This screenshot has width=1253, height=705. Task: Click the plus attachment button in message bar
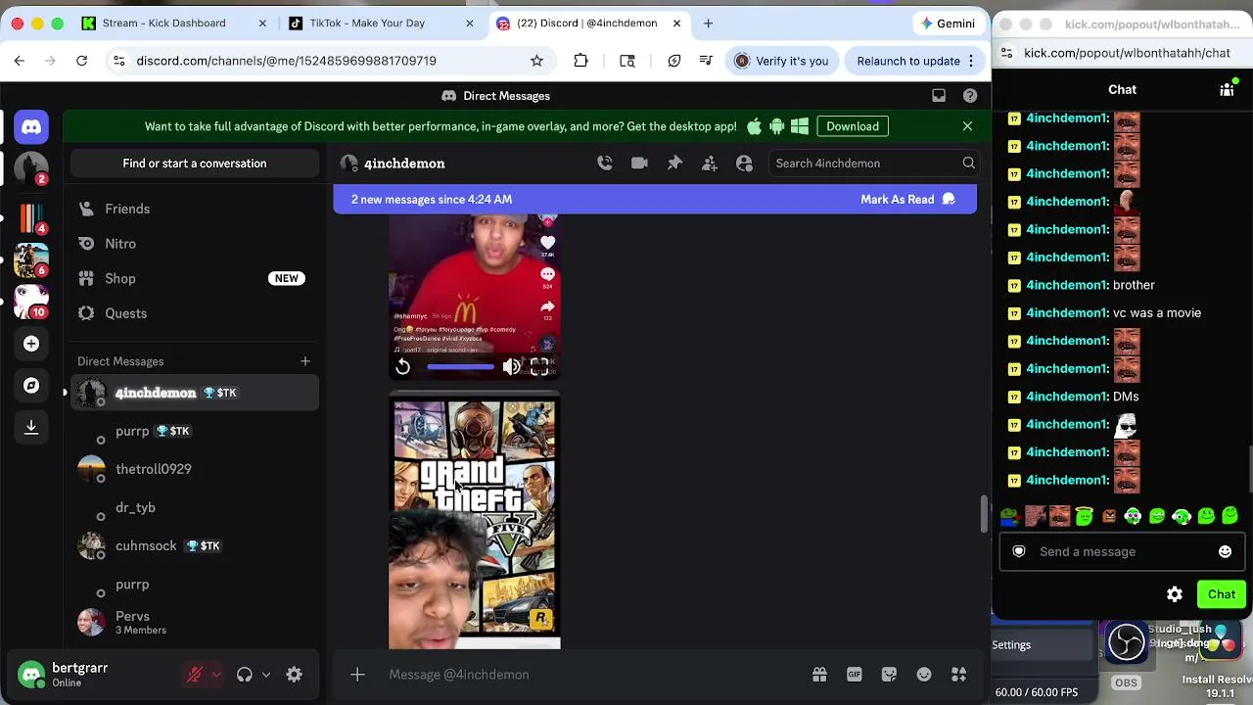pyautogui.click(x=357, y=675)
